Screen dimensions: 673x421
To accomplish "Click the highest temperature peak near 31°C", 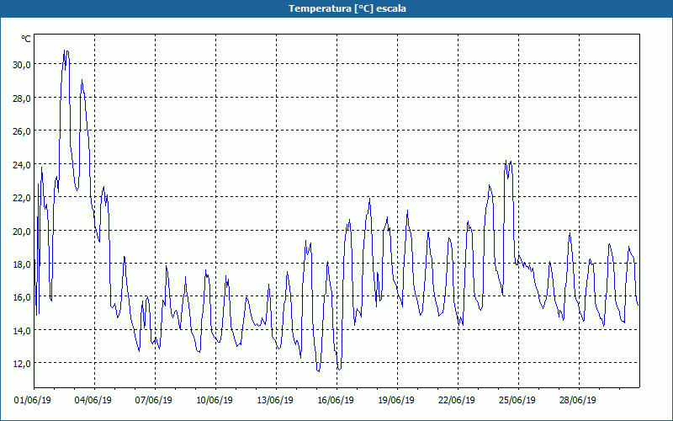I will coord(66,51).
